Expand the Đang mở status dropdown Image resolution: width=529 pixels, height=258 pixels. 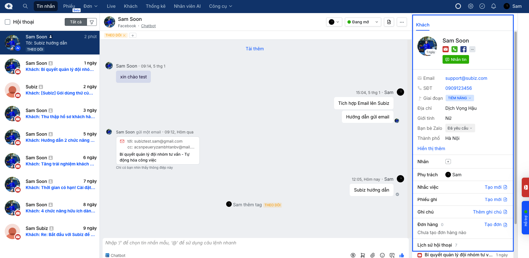pyautogui.click(x=363, y=22)
